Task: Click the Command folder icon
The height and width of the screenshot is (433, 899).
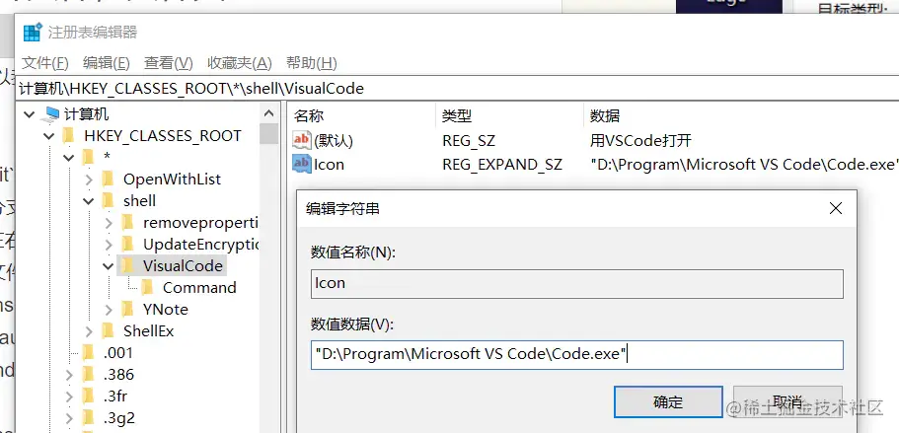Action: point(148,287)
